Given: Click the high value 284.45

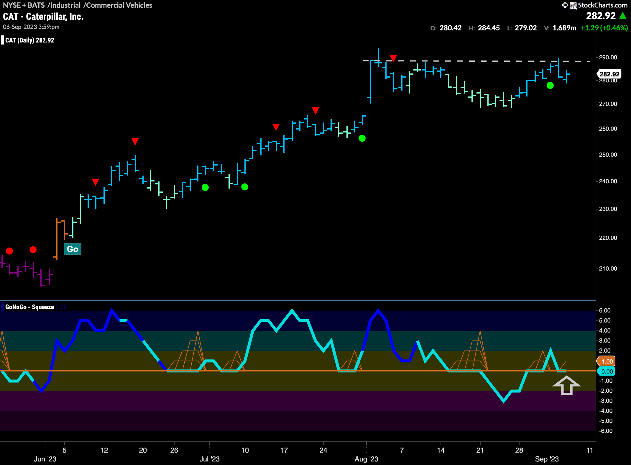Looking at the screenshot, I should click(x=489, y=28).
